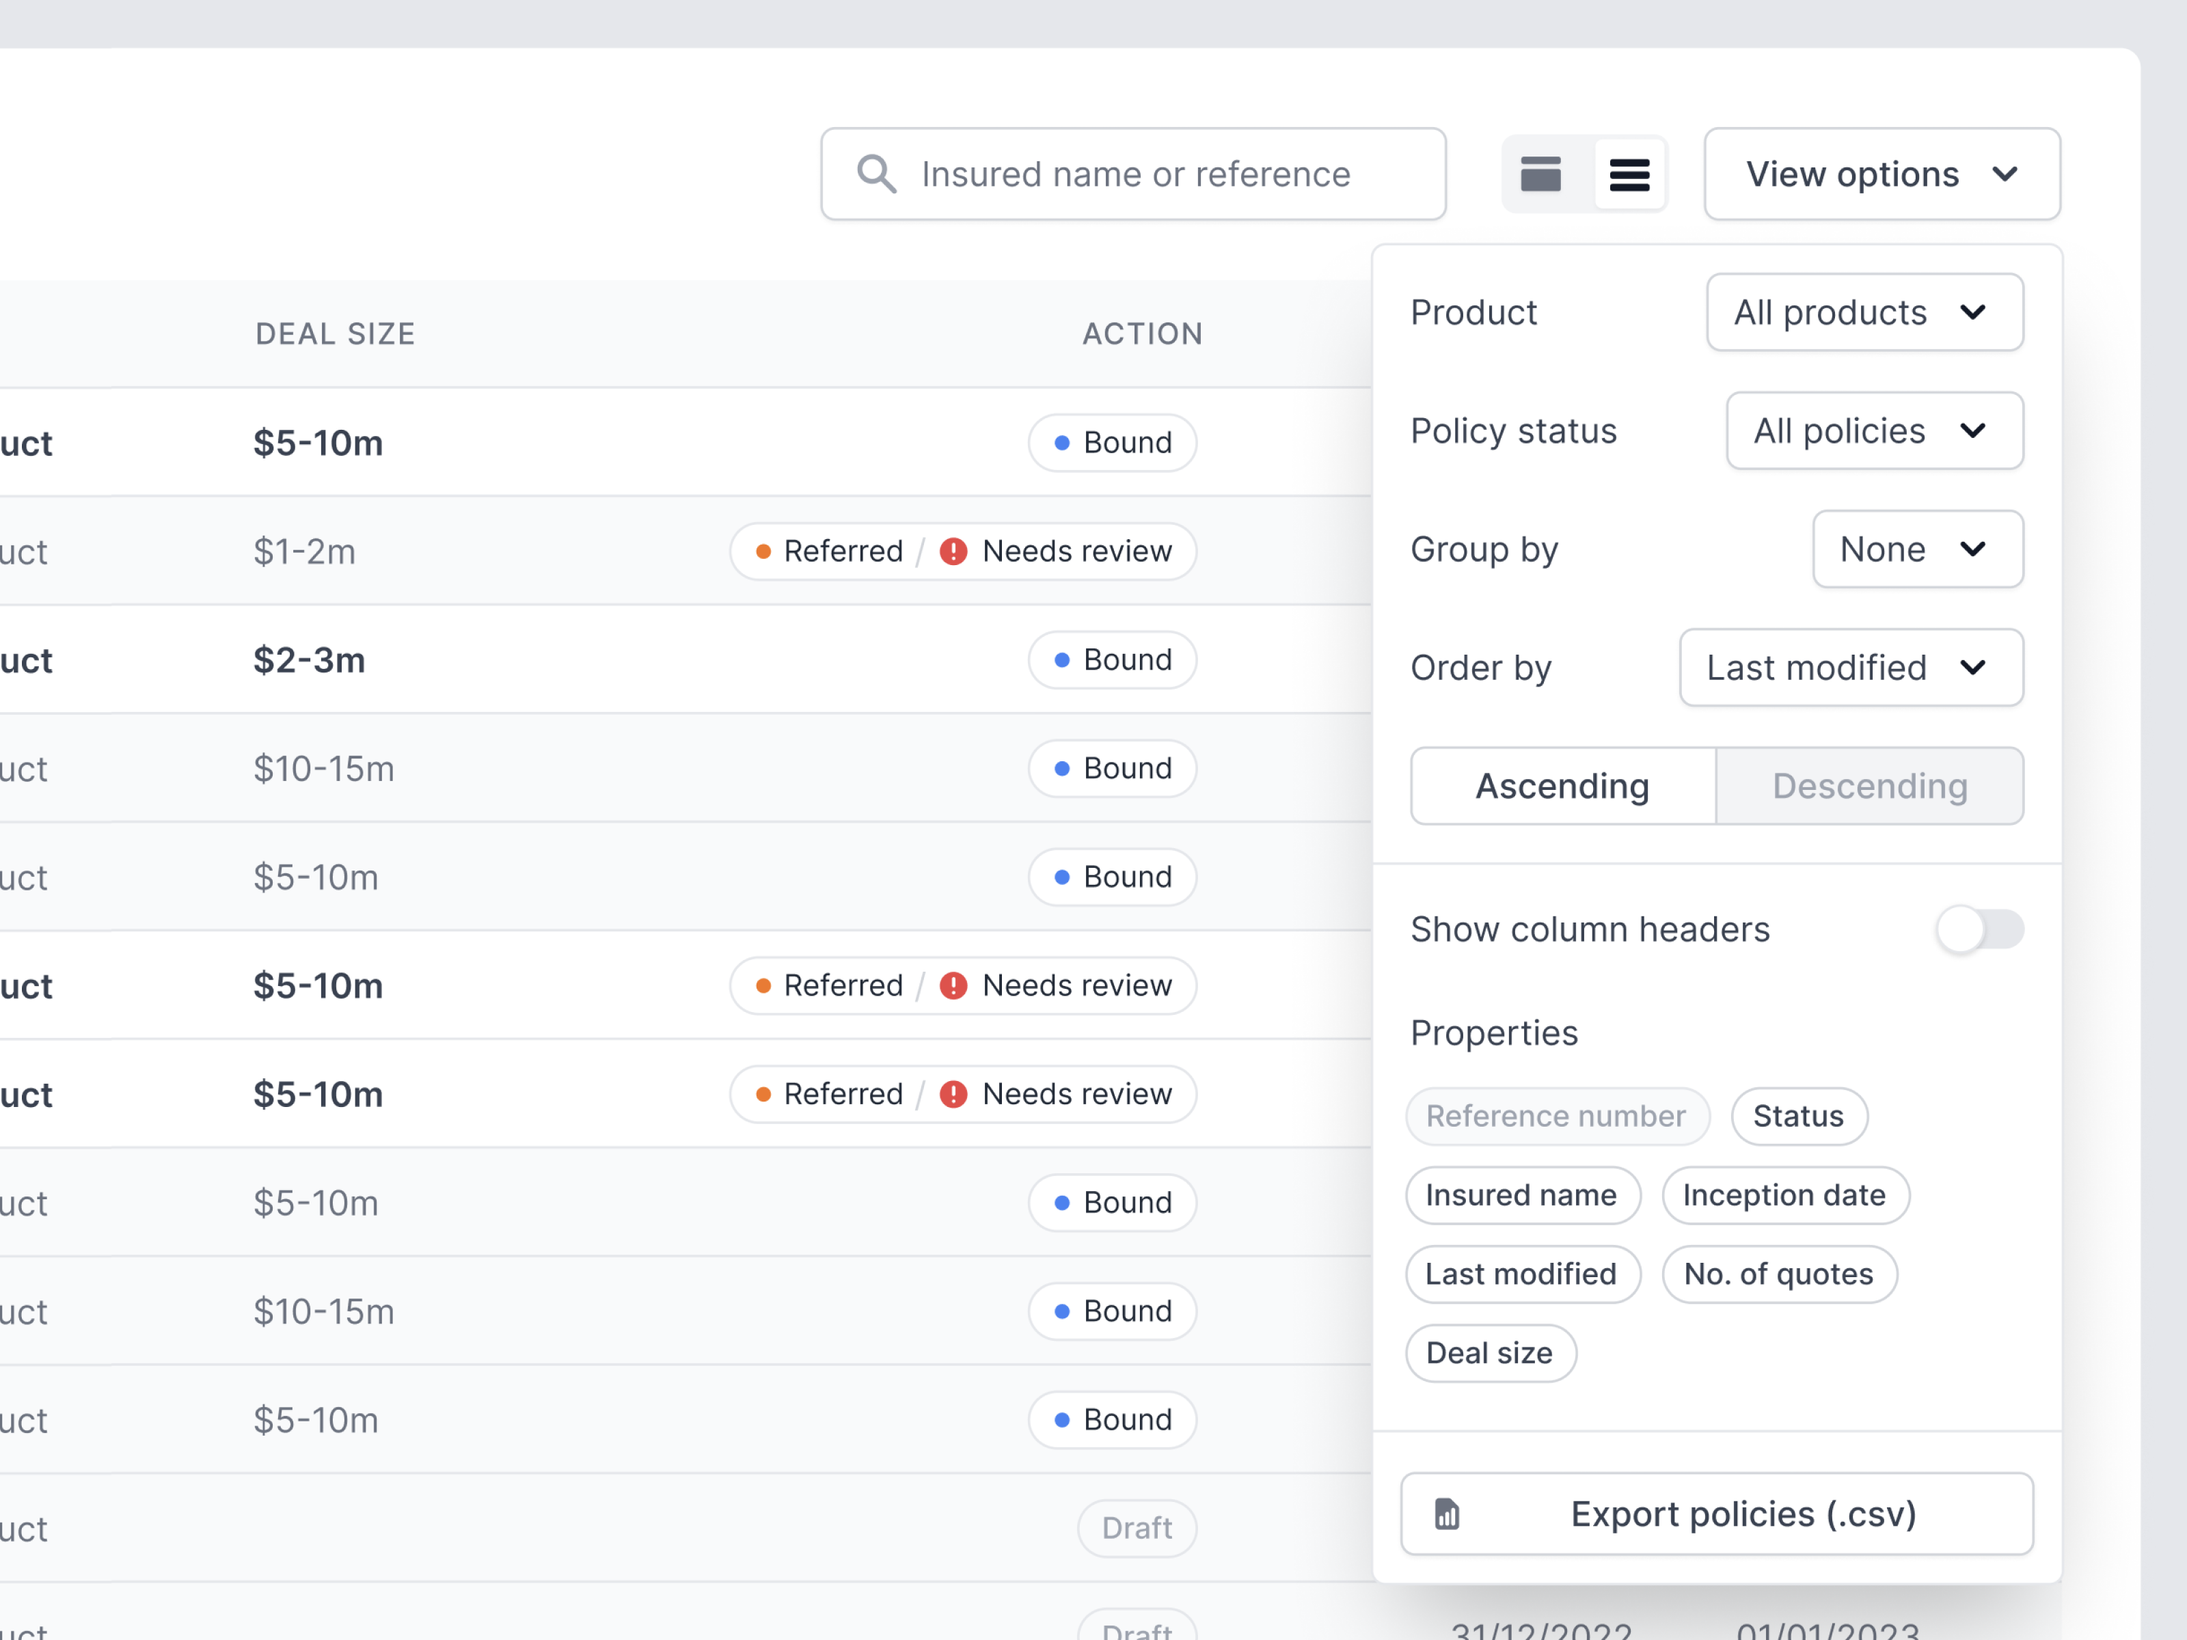Select the Status property chip
This screenshot has height=1640, width=2187.
point(1798,1116)
